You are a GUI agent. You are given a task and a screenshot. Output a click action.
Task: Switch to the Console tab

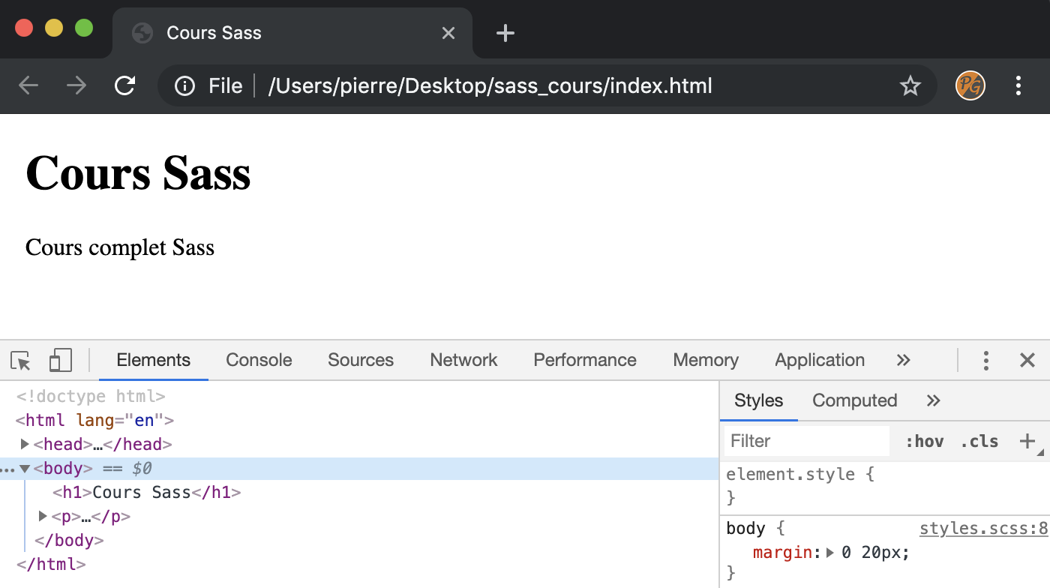pos(259,361)
